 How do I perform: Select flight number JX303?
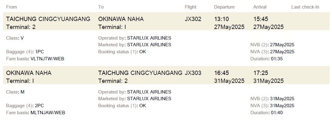coord(193,73)
